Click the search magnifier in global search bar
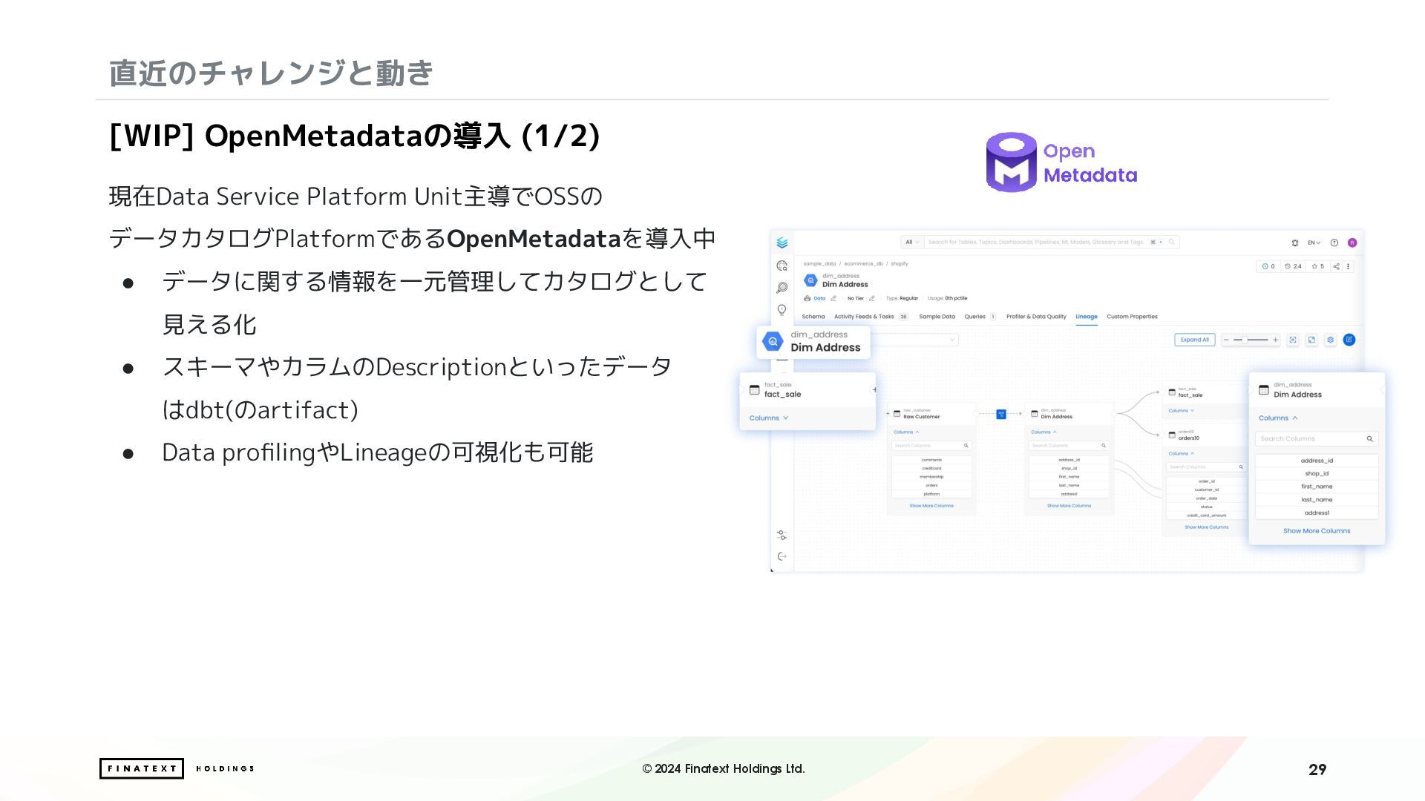1425x801 pixels. point(1172,242)
